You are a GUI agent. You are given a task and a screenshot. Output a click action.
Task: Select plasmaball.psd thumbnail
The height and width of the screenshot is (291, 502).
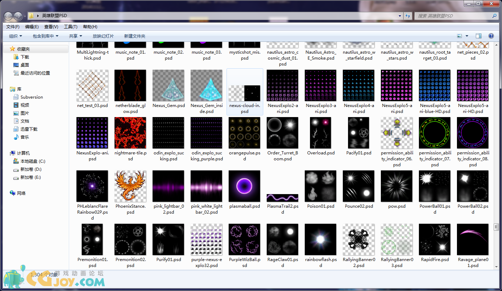point(245,186)
